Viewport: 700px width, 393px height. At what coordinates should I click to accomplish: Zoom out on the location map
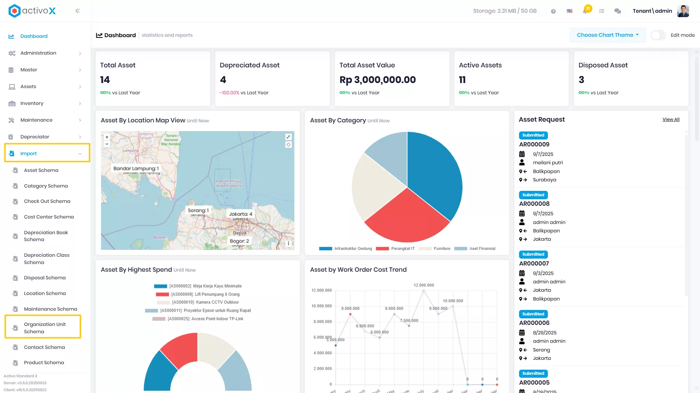(x=107, y=144)
